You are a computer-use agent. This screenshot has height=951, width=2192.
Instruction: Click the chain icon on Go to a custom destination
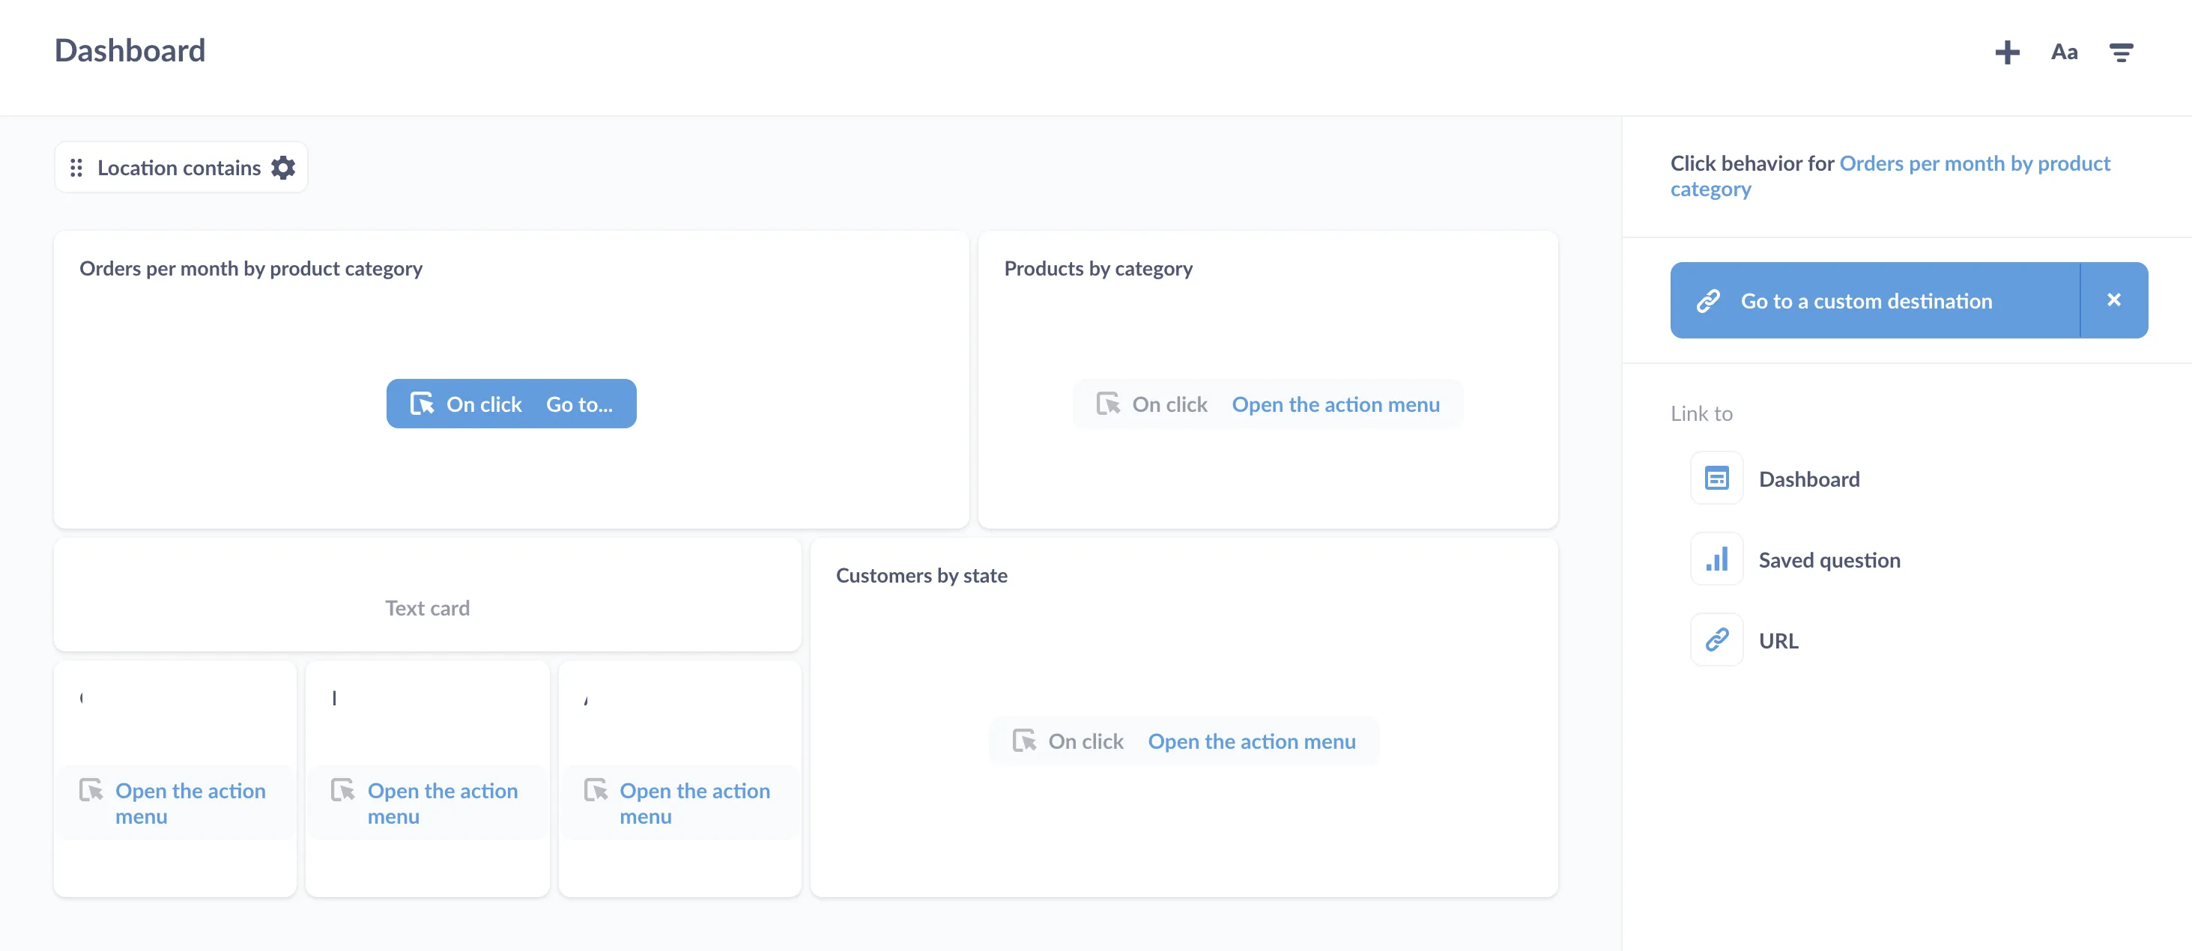(x=1708, y=300)
